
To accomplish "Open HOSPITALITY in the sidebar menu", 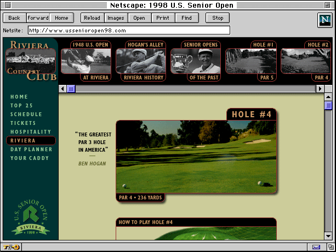I will point(31,132).
